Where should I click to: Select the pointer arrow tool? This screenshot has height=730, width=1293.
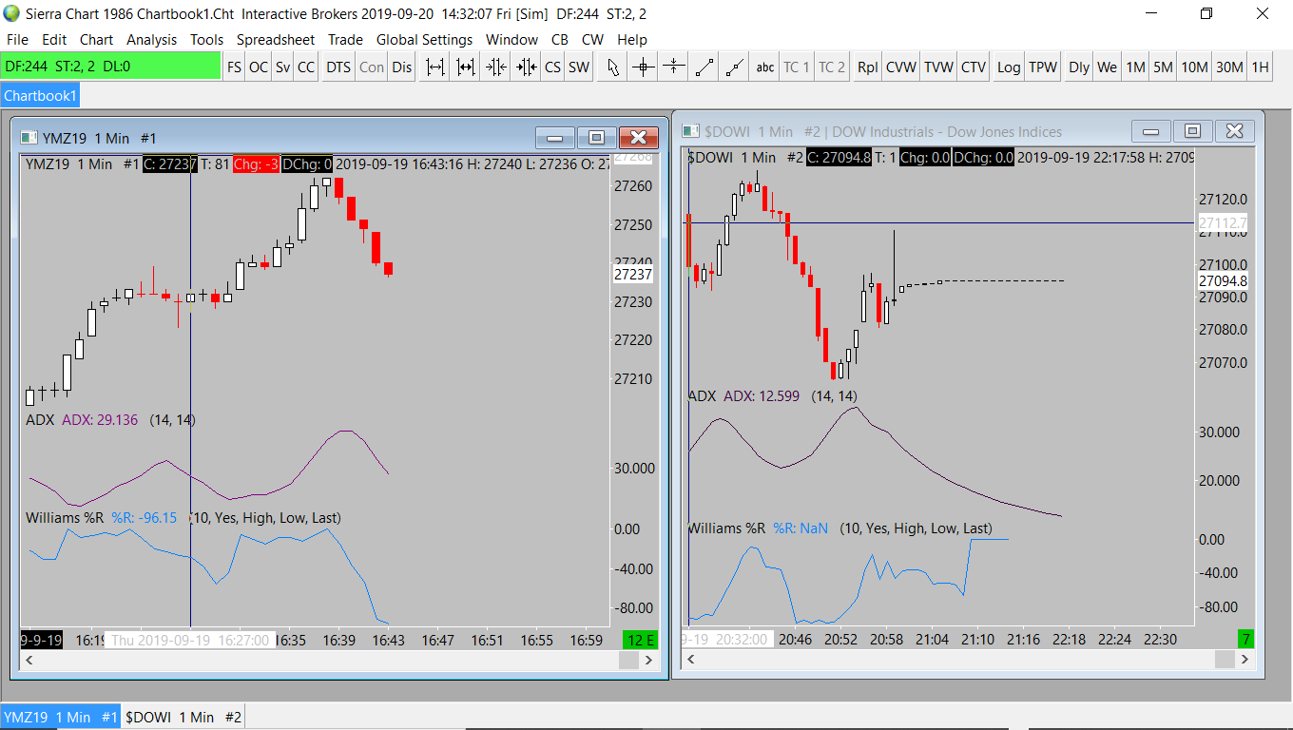613,67
